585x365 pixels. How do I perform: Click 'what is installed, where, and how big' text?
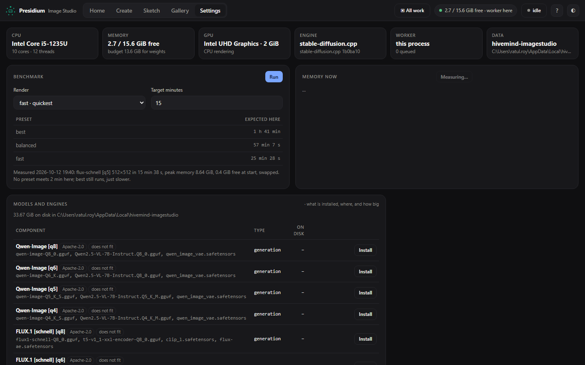pos(342,204)
